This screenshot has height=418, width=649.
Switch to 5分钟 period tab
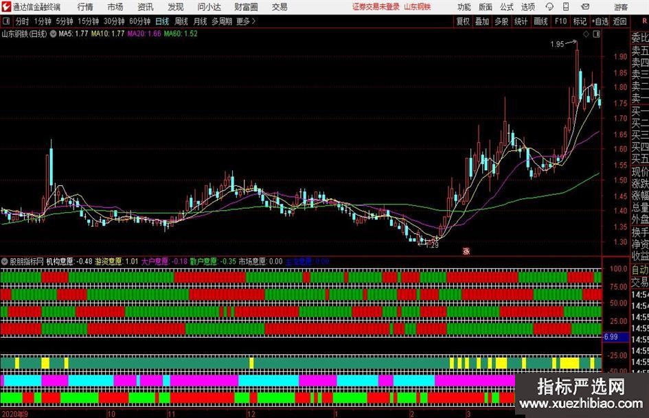(64, 21)
